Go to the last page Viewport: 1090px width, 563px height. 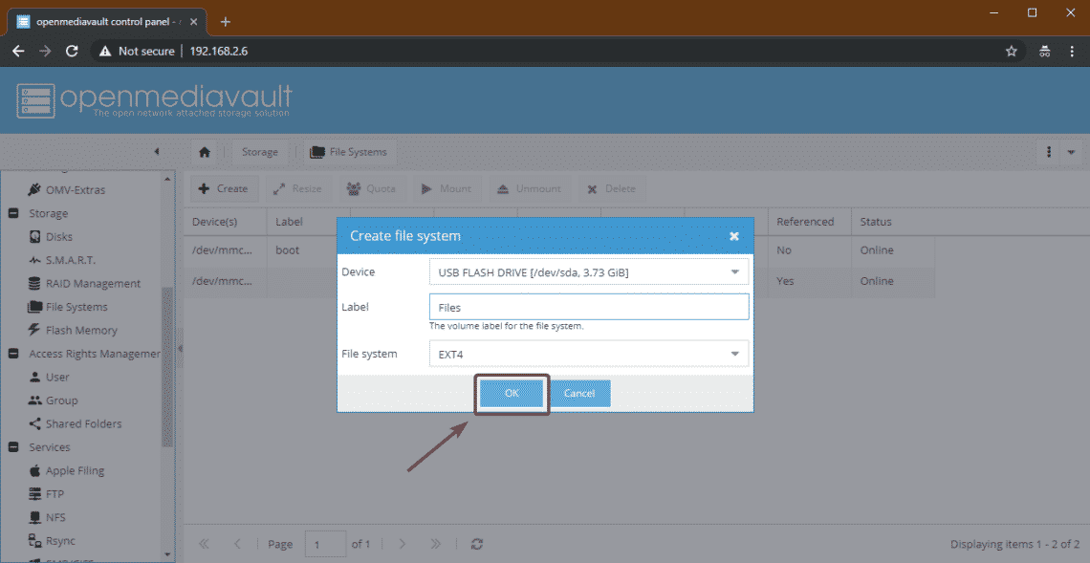pos(435,544)
